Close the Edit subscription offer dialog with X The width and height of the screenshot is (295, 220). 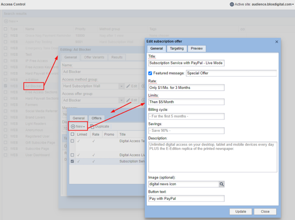point(277,42)
